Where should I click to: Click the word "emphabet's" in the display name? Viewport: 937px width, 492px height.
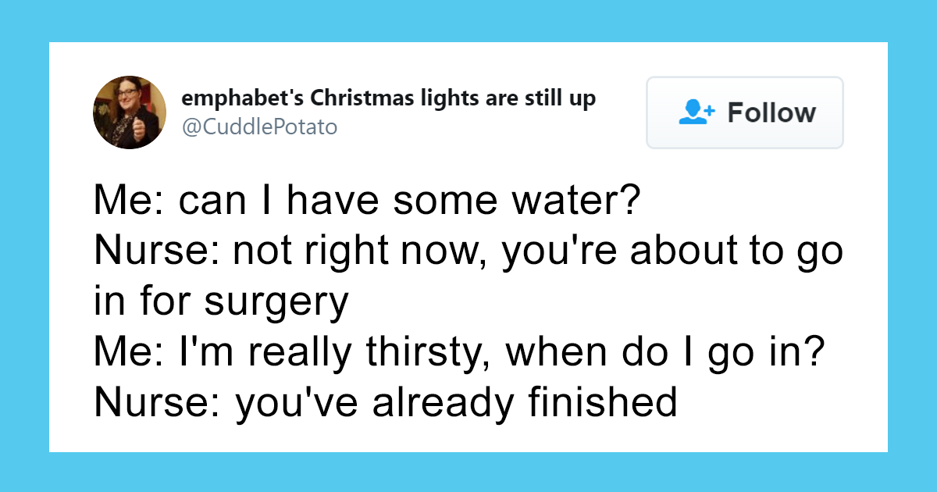(x=242, y=99)
